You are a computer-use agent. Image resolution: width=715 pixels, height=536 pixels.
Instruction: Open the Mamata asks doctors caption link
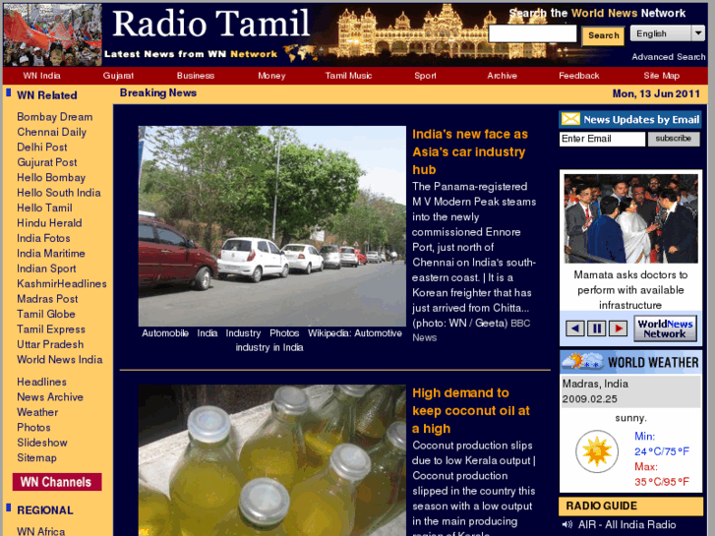(x=630, y=290)
